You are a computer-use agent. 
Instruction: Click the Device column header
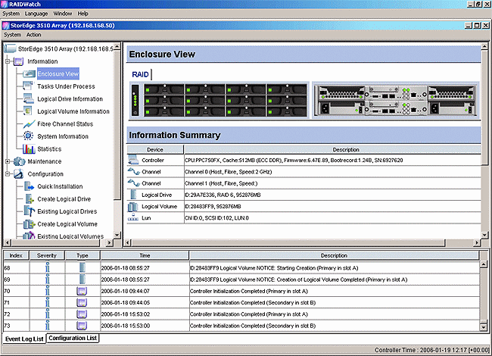[x=155, y=149]
